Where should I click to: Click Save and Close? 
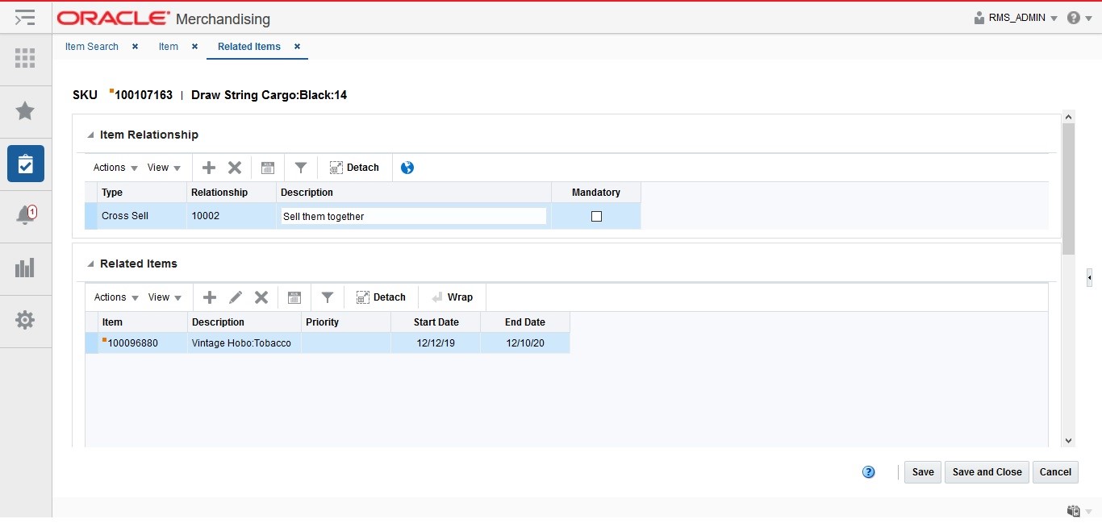click(x=987, y=472)
